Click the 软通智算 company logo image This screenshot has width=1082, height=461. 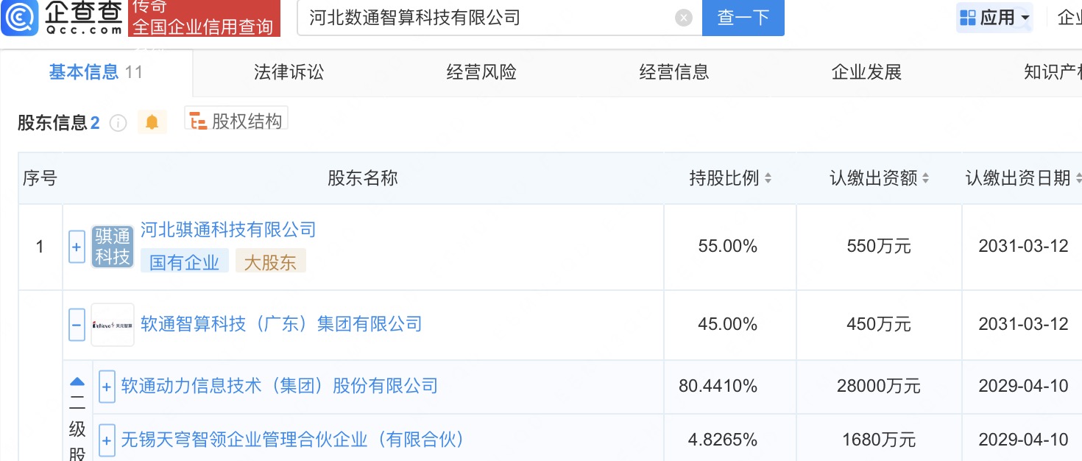coord(113,324)
